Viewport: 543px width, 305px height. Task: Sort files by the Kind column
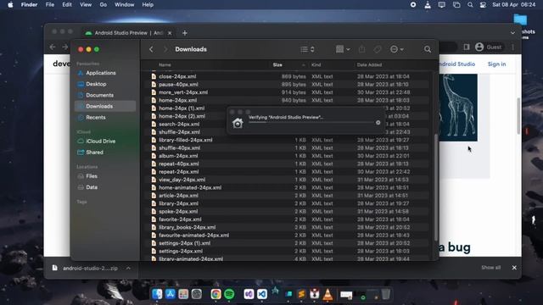tap(316, 64)
